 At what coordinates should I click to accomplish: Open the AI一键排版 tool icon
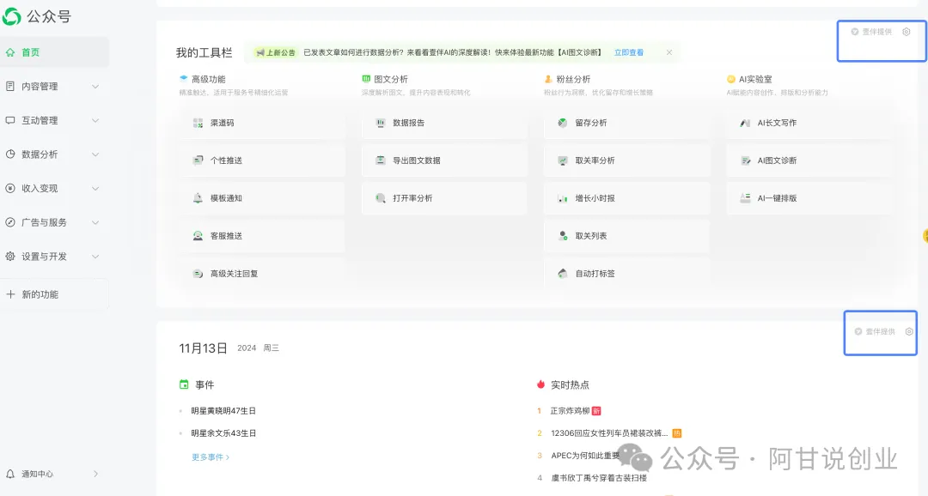pos(745,198)
